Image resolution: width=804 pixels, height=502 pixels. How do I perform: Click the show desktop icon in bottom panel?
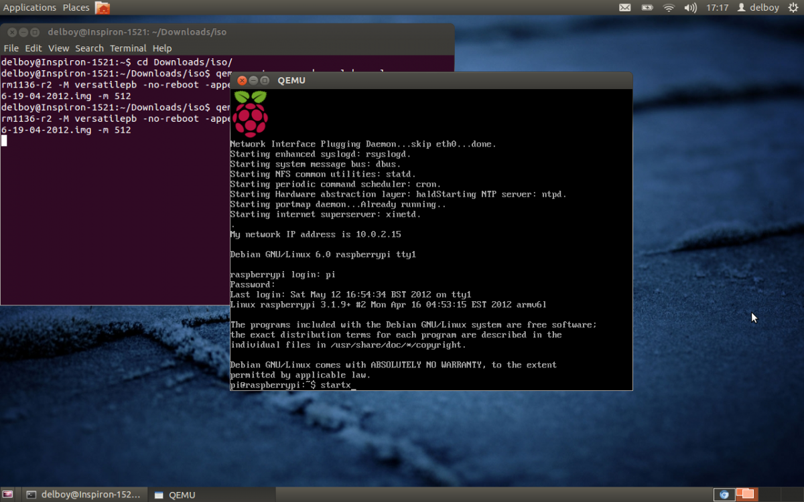pos(8,495)
